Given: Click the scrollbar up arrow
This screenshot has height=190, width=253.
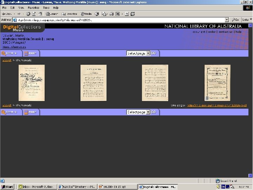Looking at the screenshot, I should coord(250,25).
